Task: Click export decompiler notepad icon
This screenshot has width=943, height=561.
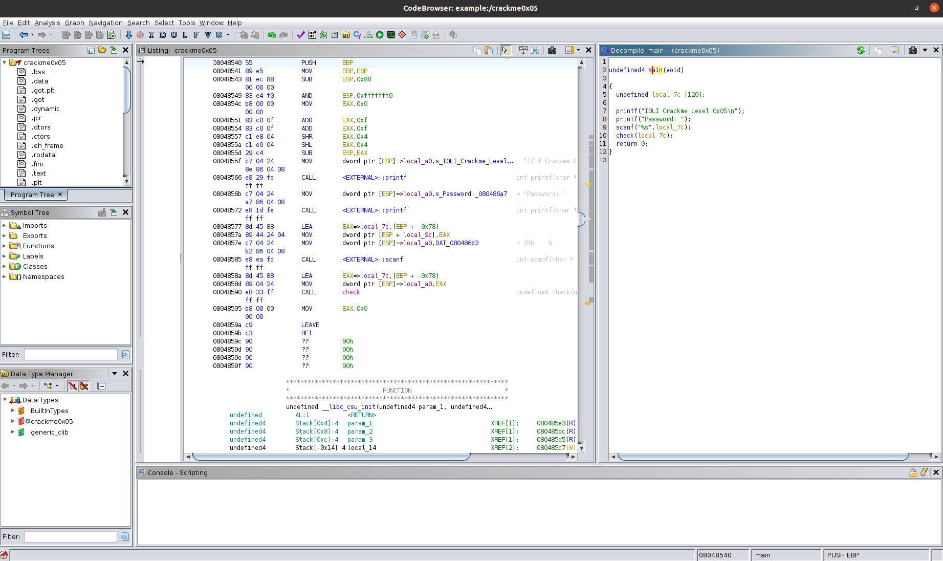Action: tap(895, 50)
